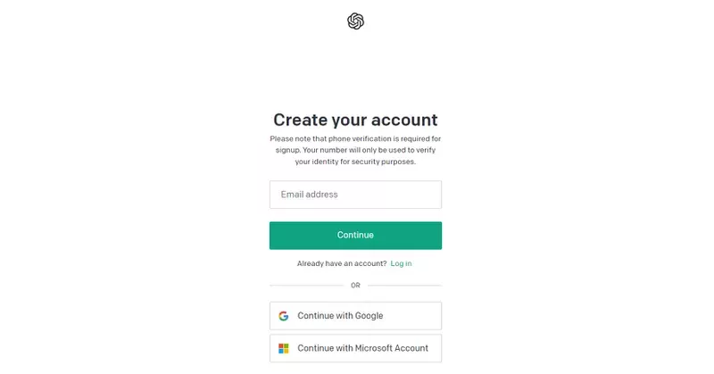The height and width of the screenshot is (374, 714).
Task: Click the 'Email address' placeholder text
Action: pyautogui.click(x=309, y=195)
